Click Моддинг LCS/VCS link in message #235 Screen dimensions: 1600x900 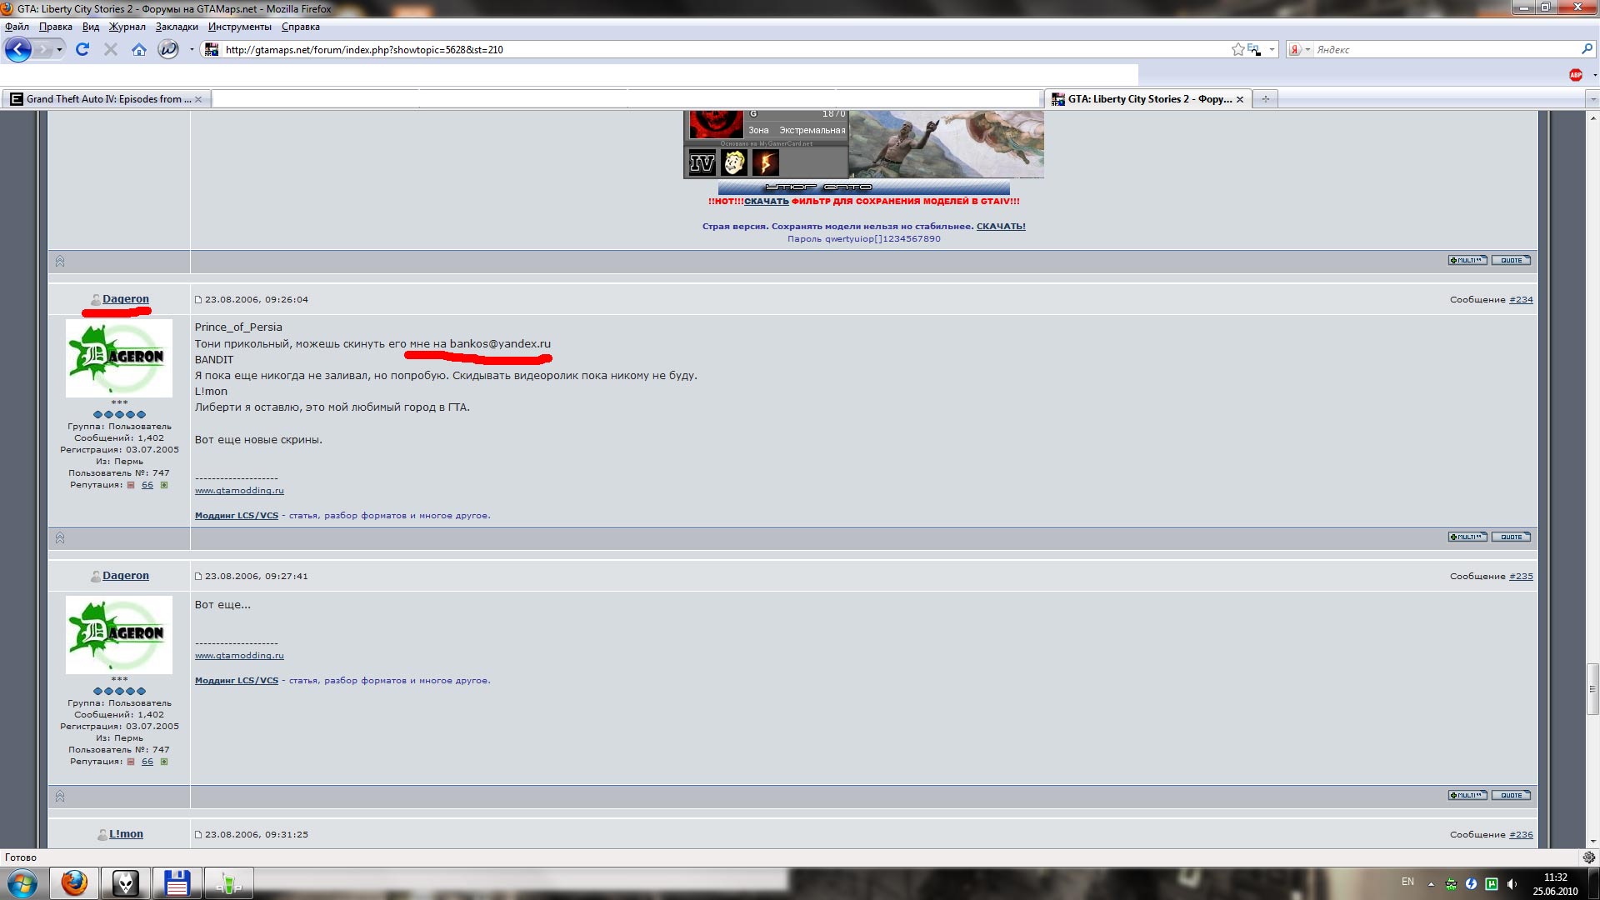[237, 680]
